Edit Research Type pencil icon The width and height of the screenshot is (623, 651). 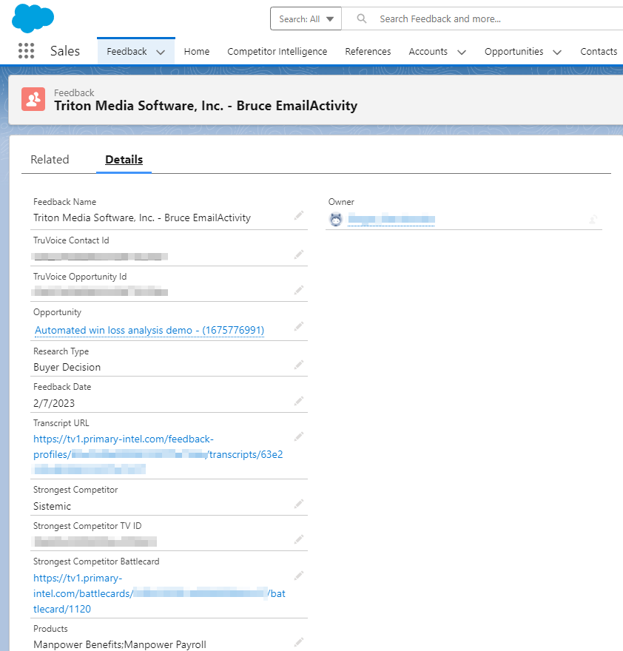click(x=299, y=365)
